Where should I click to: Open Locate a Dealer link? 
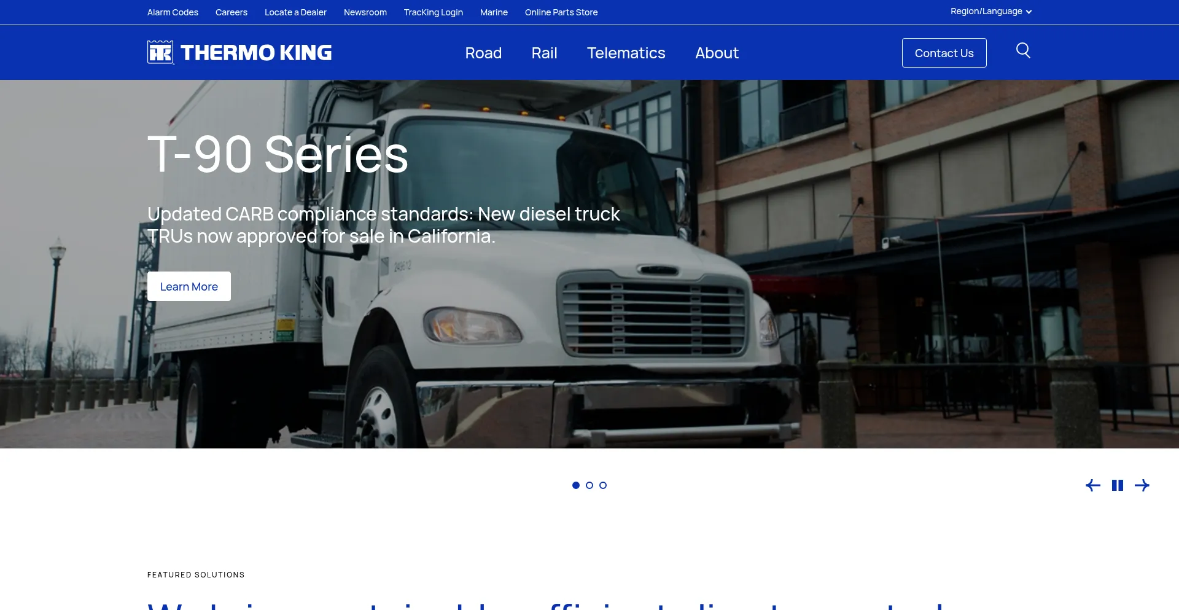click(295, 12)
